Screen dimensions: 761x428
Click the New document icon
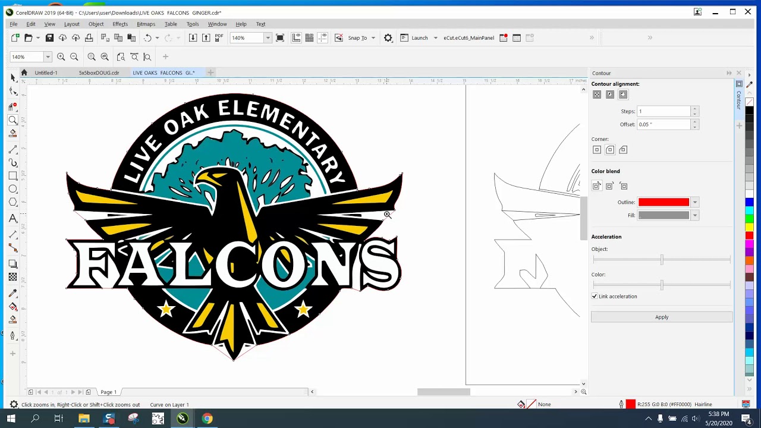pos(15,38)
